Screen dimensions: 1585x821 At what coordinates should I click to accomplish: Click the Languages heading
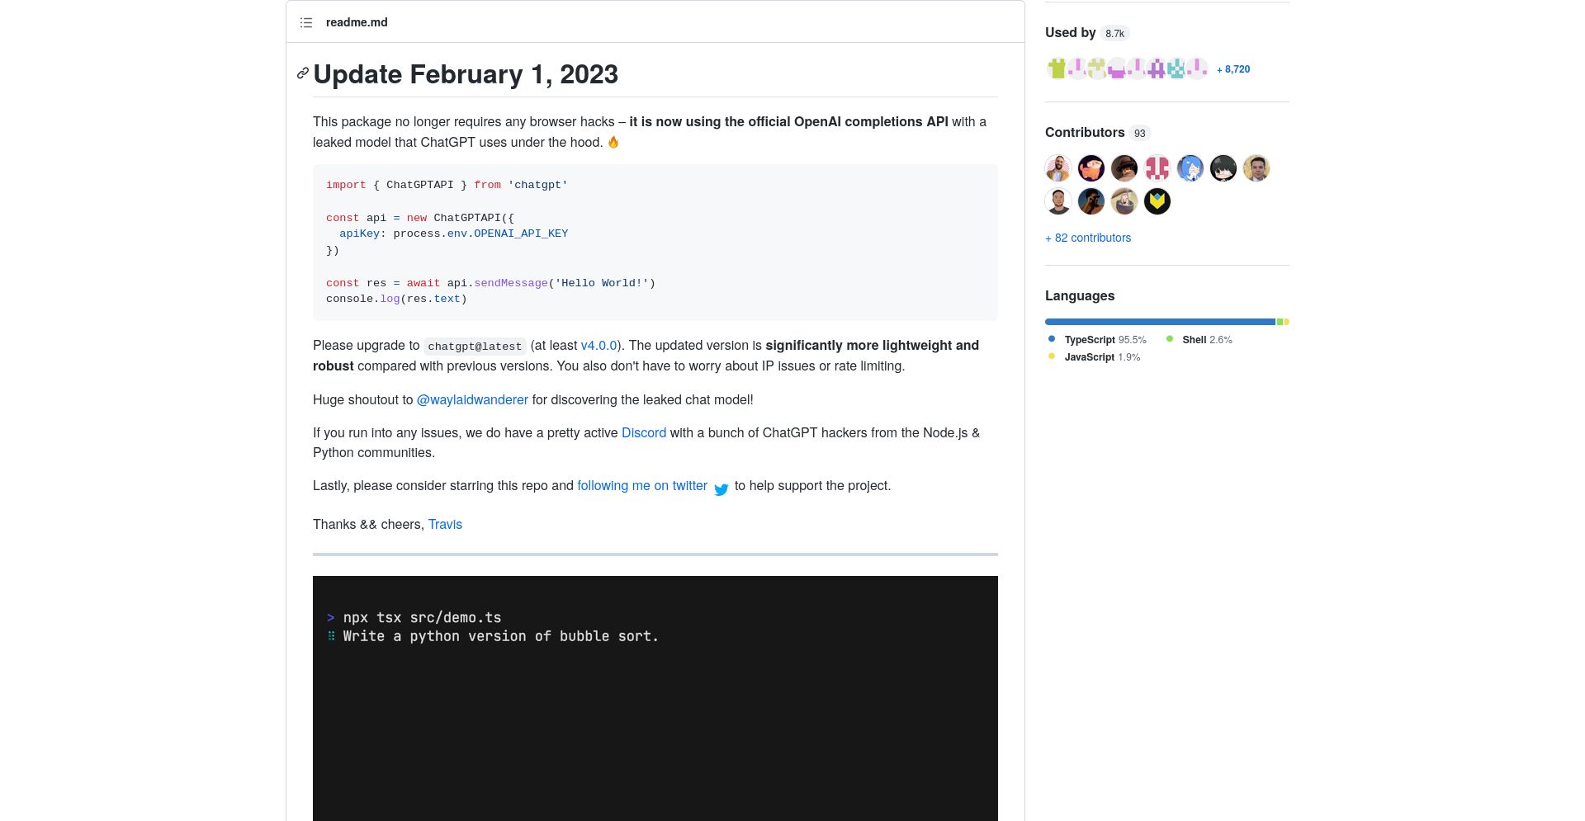1080,295
